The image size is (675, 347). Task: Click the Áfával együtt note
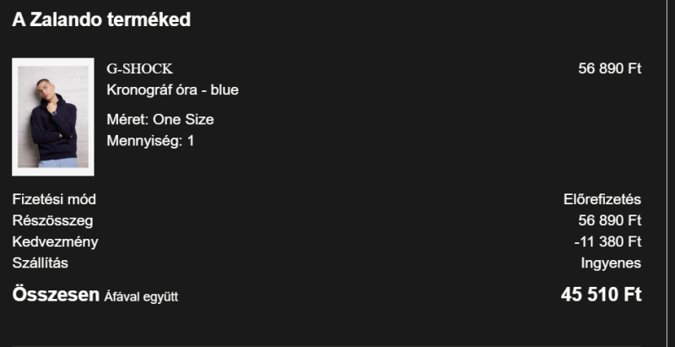click(x=141, y=296)
